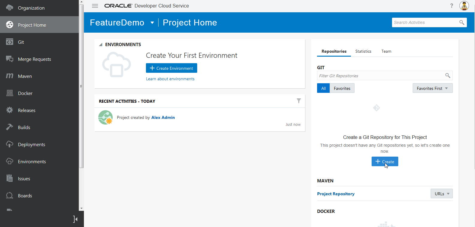The image size is (475, 227).
Task: Click the Search Activities input field
Action: (x=425, y=22)
